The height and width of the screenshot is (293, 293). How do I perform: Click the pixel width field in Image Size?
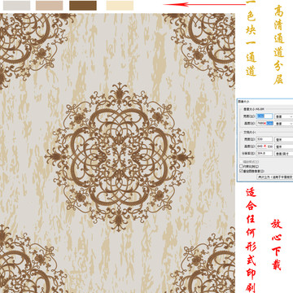click(265, 116)
